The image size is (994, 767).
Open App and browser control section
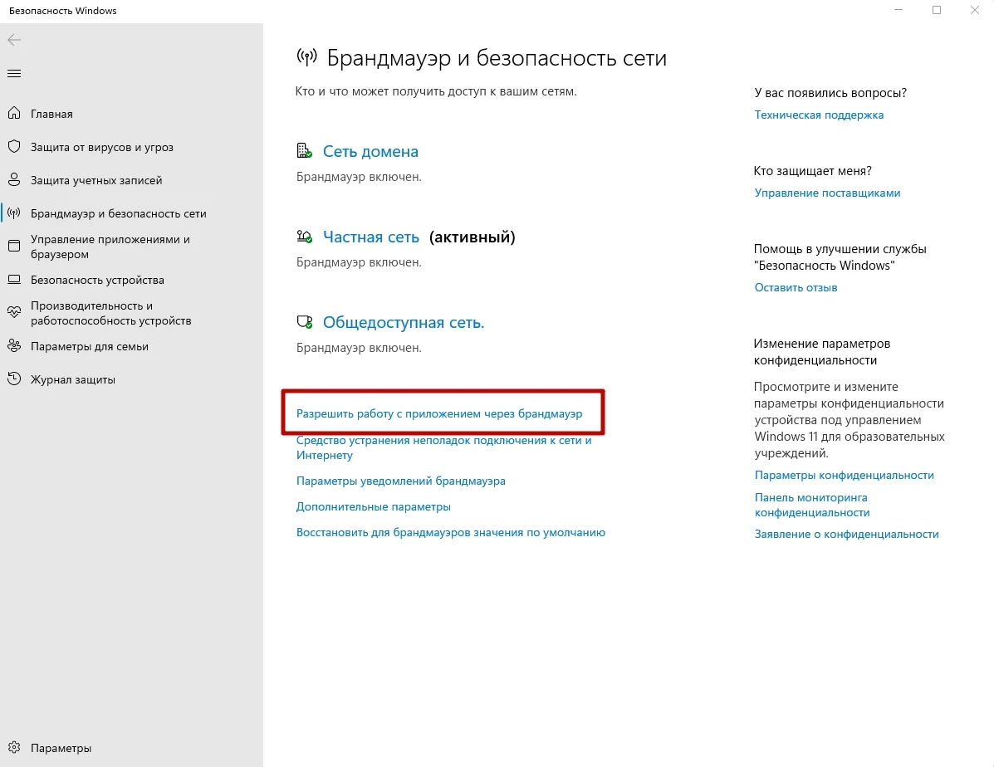click(110, 247)
